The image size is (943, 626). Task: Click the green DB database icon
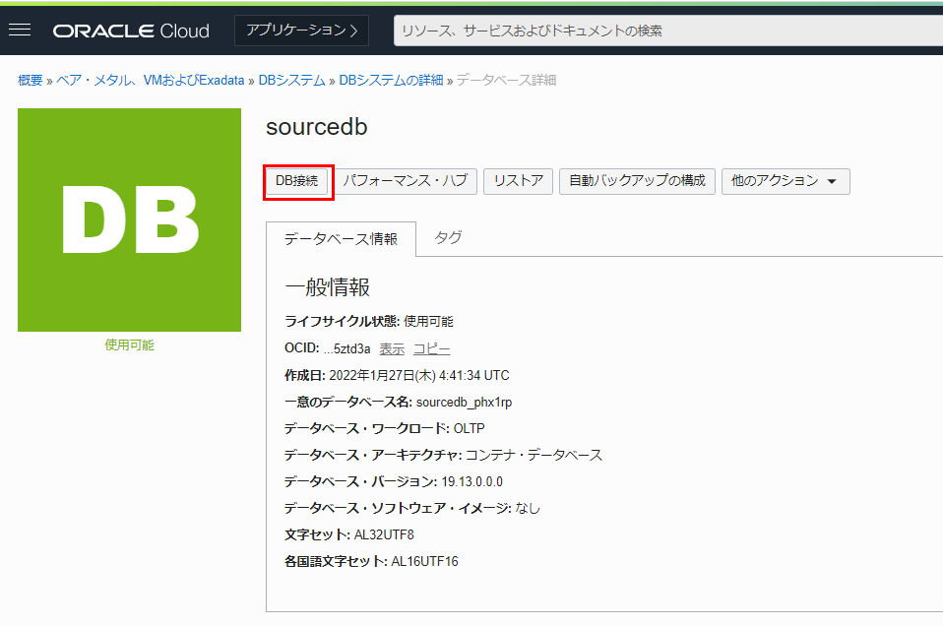[129, 219]
